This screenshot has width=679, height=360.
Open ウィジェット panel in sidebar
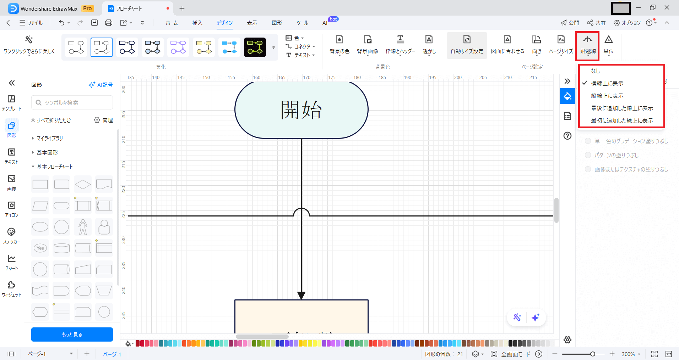(x=11, y=289)
